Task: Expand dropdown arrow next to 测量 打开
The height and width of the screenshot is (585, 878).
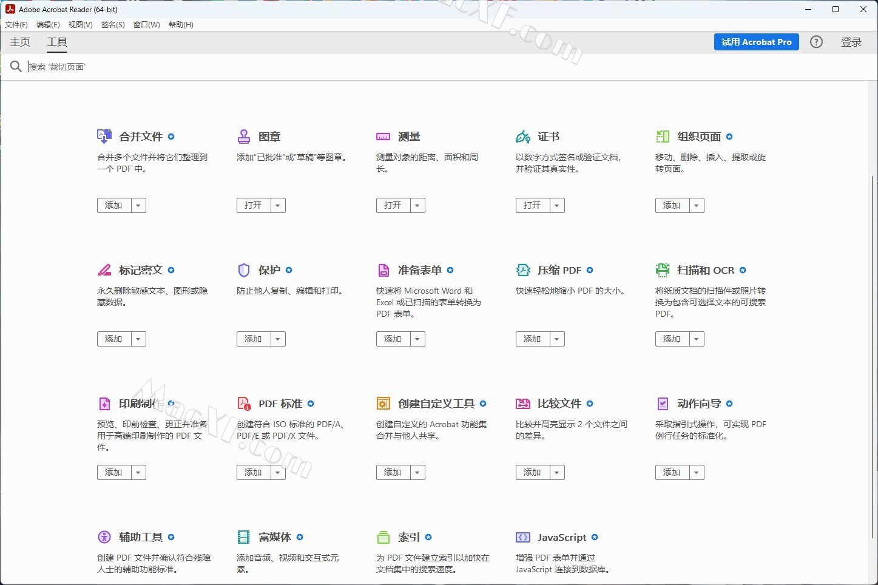Action: pos(417,205)
